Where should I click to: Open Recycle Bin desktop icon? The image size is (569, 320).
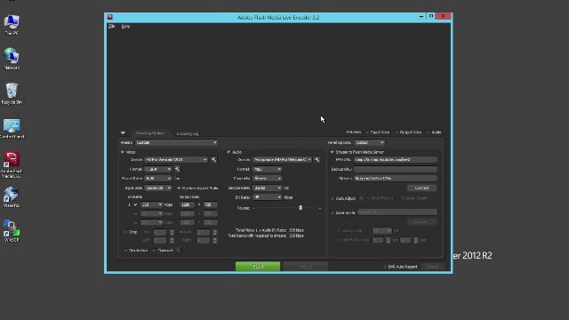click(12, 93)
